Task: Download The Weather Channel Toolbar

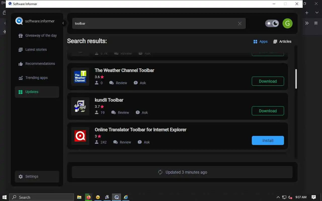Action: 268,81
